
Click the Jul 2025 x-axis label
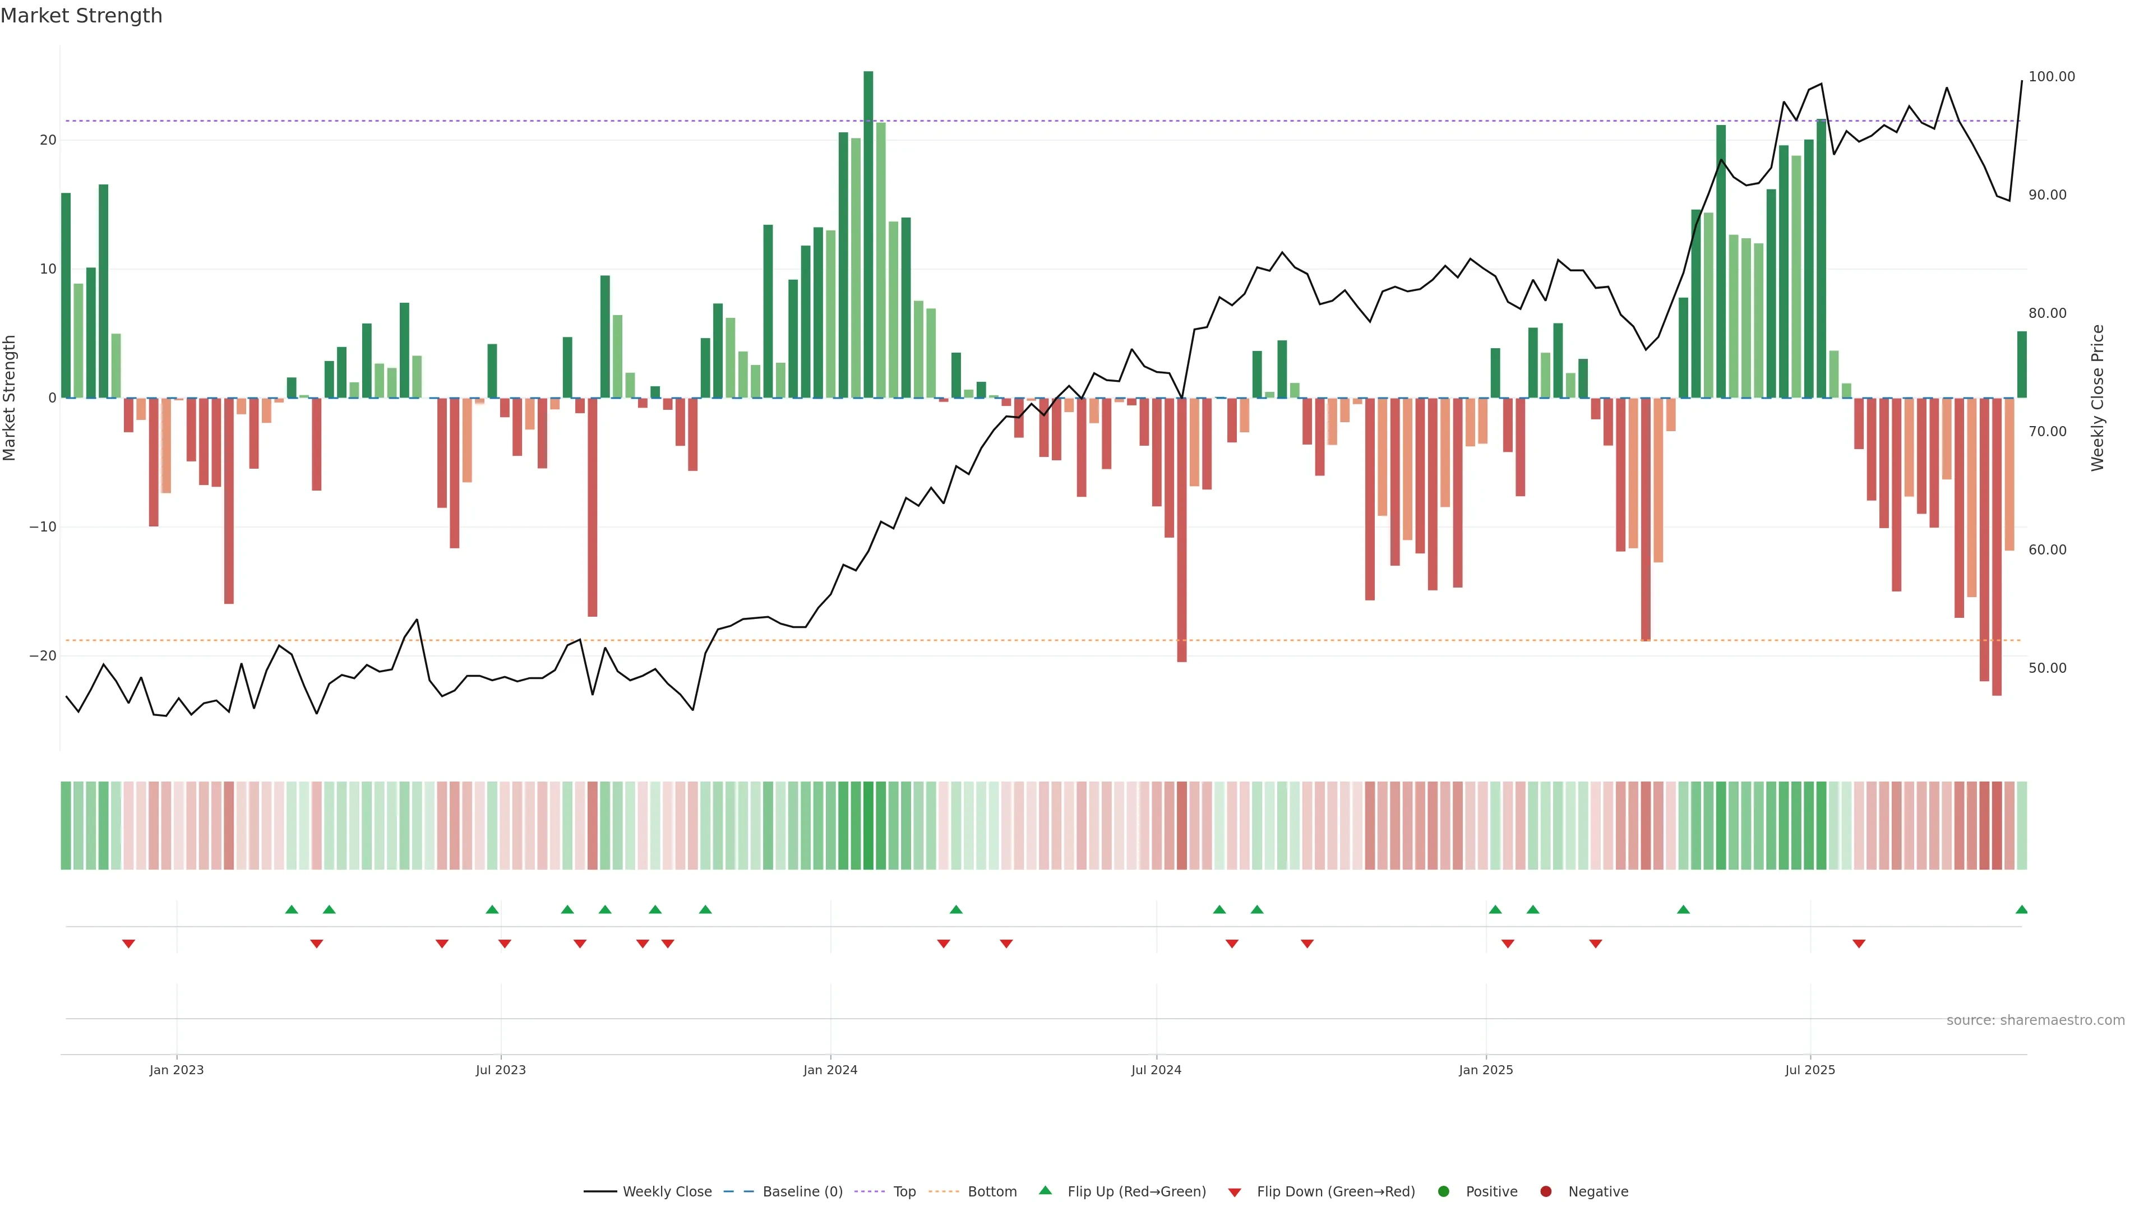click(x=1809, y=1070)
